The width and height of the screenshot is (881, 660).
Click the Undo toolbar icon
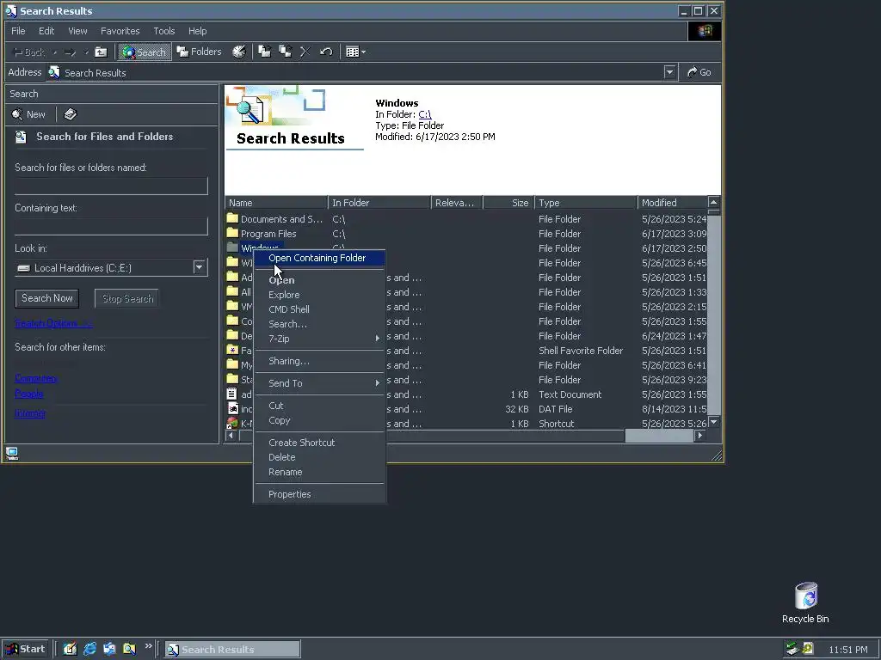pyautogui.click(x=326, y=52)
